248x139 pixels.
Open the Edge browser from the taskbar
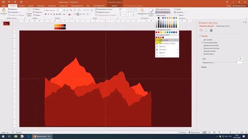28,136
